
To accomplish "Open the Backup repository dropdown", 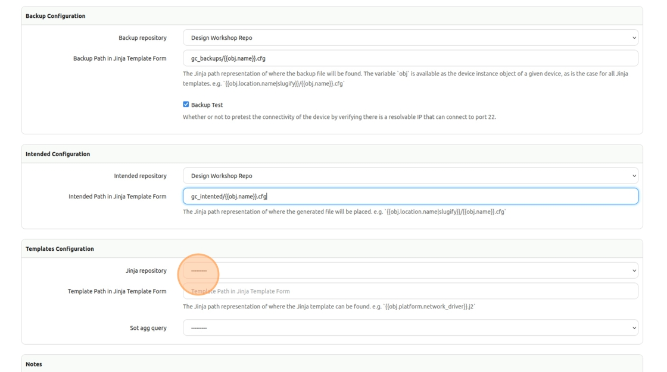I will tap(410, 37).
